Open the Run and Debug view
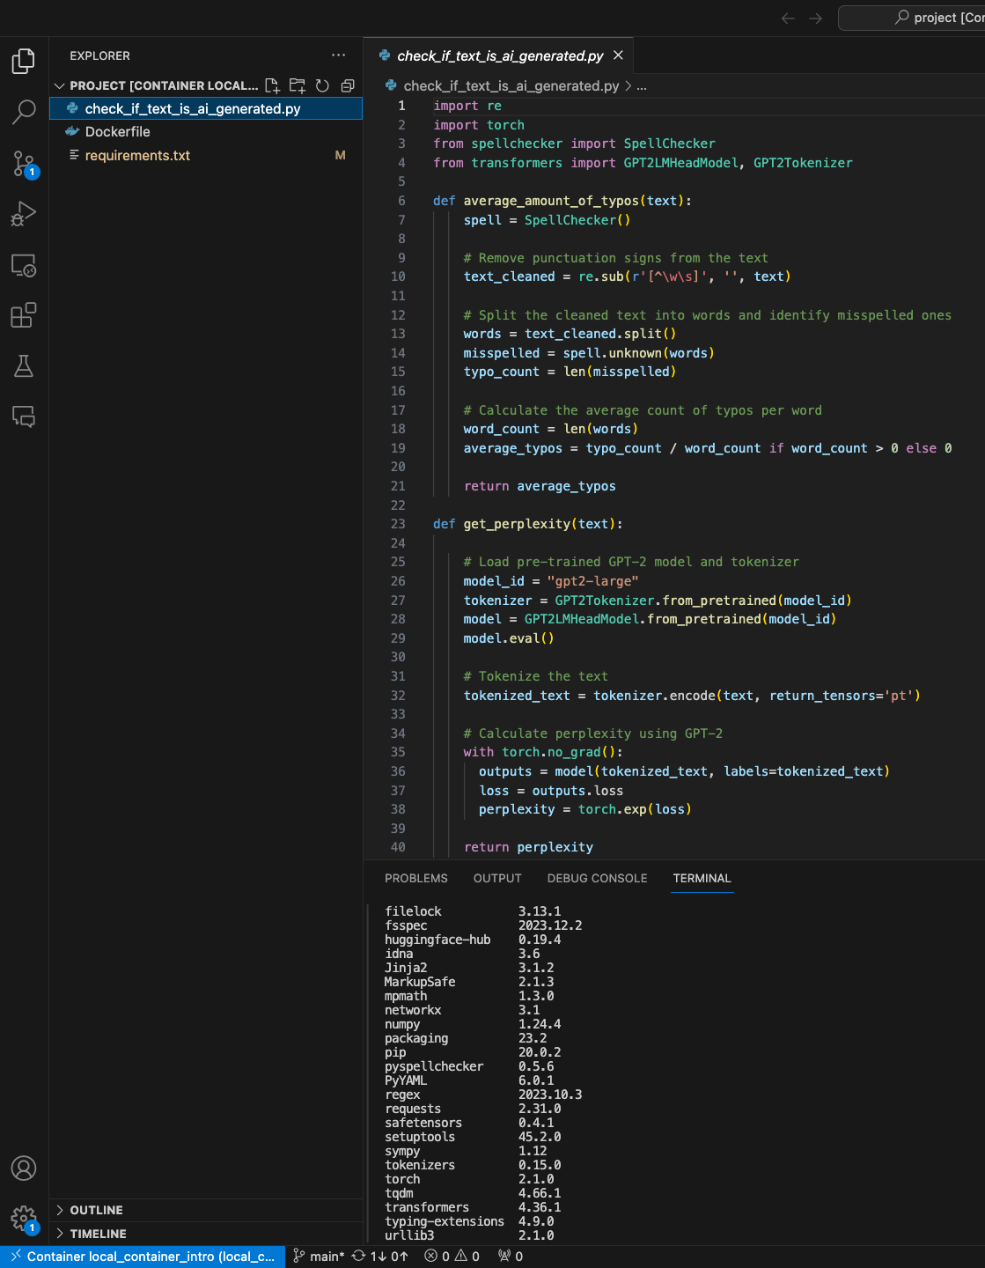985x1268 pixels. tap(24, 214)
